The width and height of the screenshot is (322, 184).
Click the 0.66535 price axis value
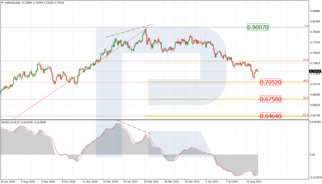[x=315, y=105]
